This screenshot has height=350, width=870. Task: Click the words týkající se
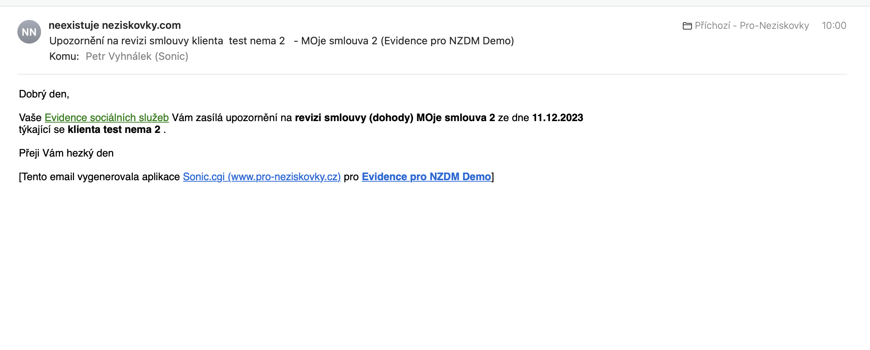[x=41, y=129]
